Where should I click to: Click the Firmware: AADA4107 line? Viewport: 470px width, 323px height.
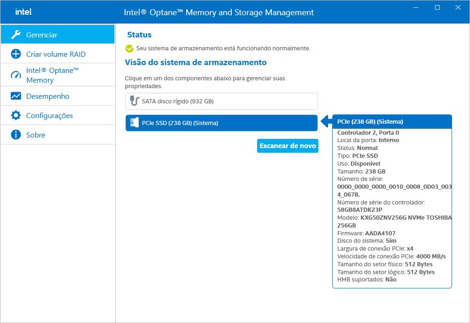[366, 233]
